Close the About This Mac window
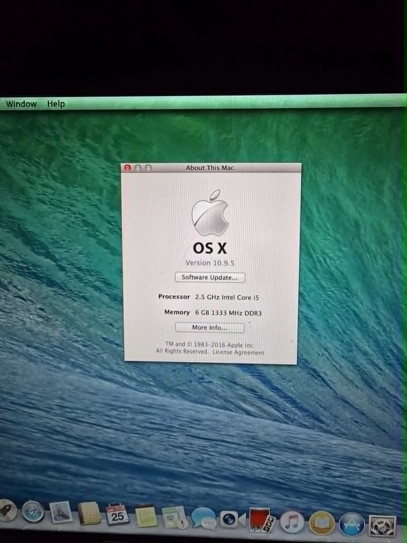Screen dimensions: 407x543 pyautogui.click(x=127, y=168)
